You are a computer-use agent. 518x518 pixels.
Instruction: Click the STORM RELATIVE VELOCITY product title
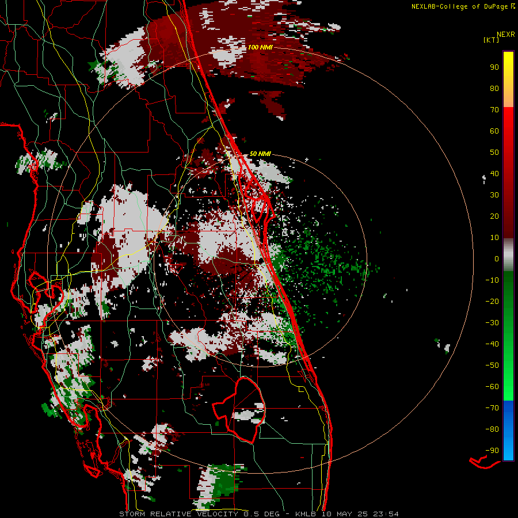point(178,514)
